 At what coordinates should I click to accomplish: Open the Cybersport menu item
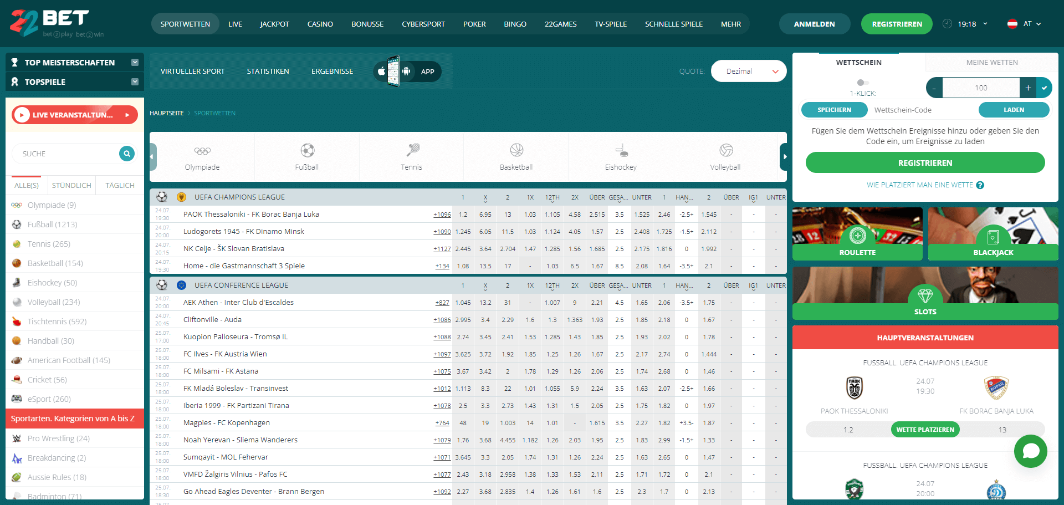tap(423, 24)
